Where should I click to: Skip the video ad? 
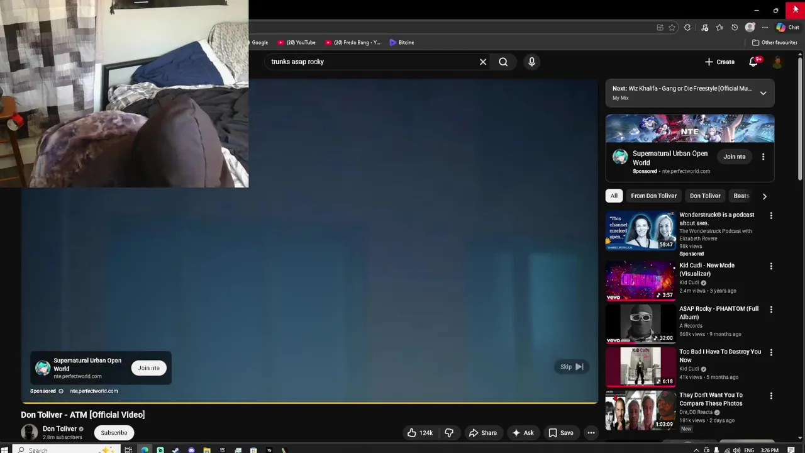point(572,367)
